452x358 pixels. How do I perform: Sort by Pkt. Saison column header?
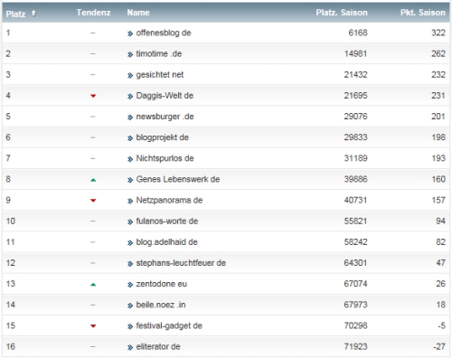pyautogui.click(x=423, y=13)
